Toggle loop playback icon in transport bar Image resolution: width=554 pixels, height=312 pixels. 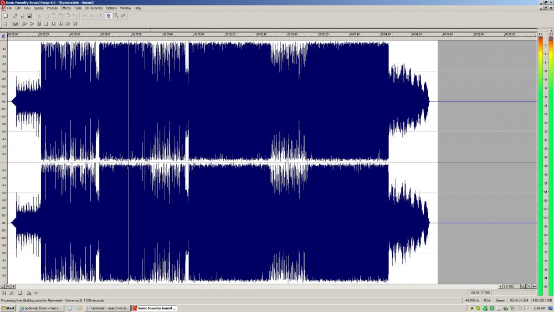coord(15,24)
